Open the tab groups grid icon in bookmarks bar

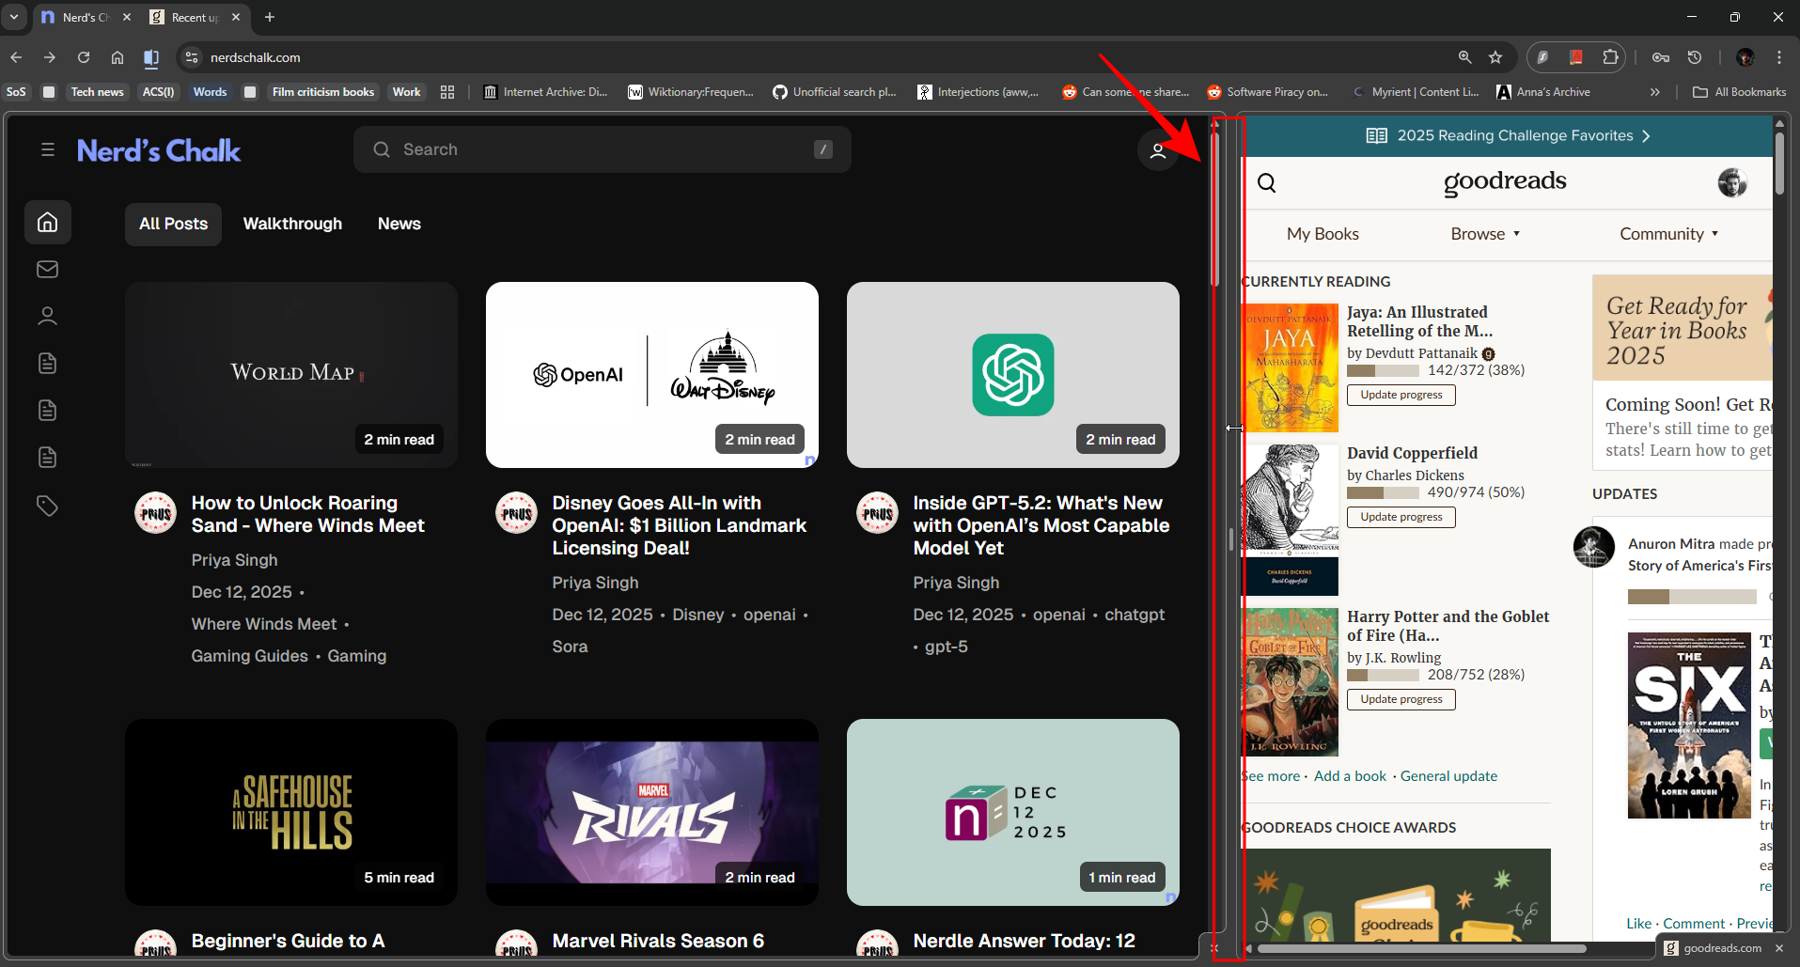click(447, 92)
